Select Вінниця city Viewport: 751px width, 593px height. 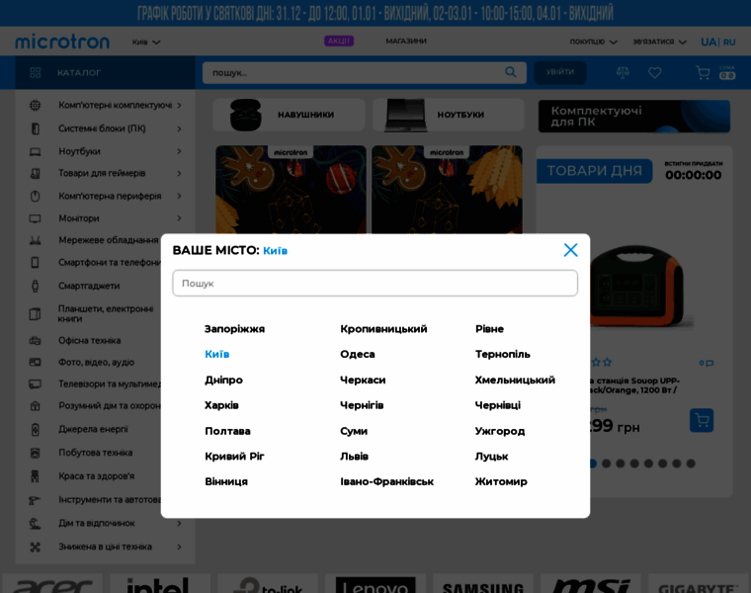[226, 481]
